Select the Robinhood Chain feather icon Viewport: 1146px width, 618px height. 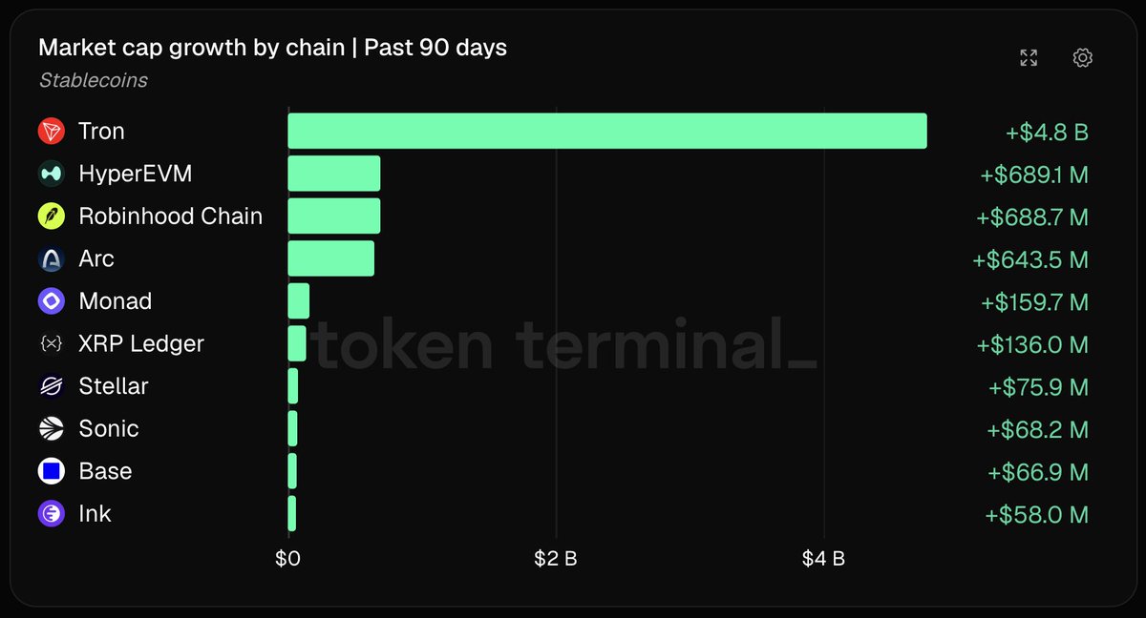[x=51, y=216]
